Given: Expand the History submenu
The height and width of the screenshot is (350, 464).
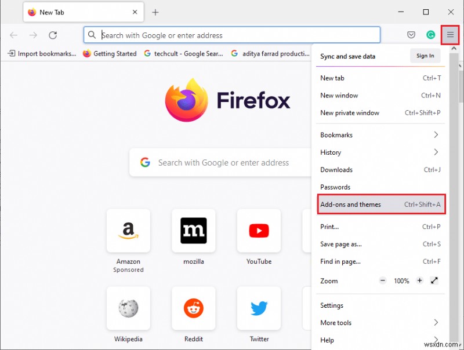Looking at the screenshot, I should (x=380, y=152).
